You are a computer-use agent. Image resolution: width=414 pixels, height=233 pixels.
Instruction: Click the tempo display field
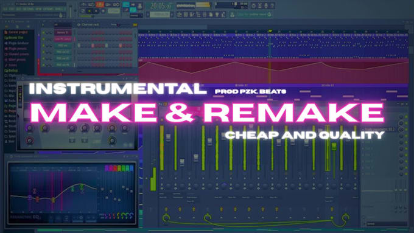tap(114, 11)
